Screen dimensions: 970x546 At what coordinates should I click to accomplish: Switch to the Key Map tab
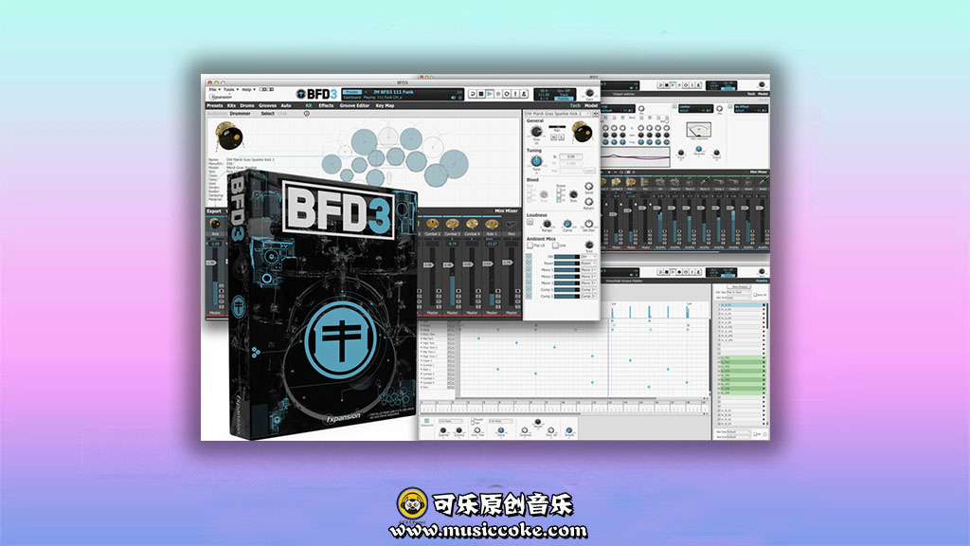385,106
